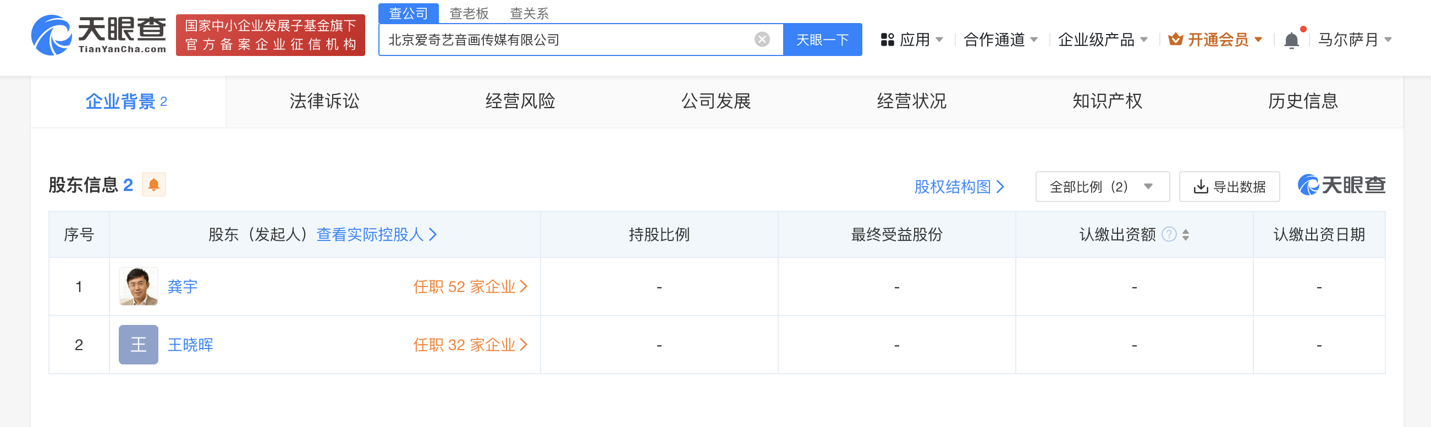Sort by 认缴出资额 arrows
The width and height of the screenshot is (1431, 427).
(x=1186, y=234)
